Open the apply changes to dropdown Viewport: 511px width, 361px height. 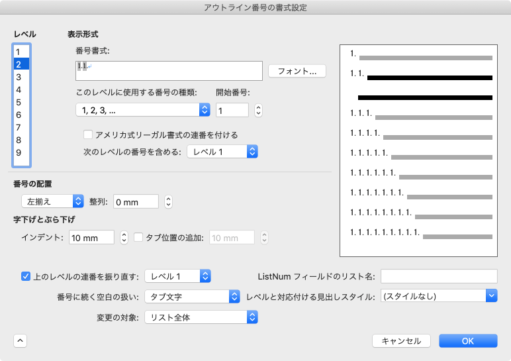tap(201, 318)
